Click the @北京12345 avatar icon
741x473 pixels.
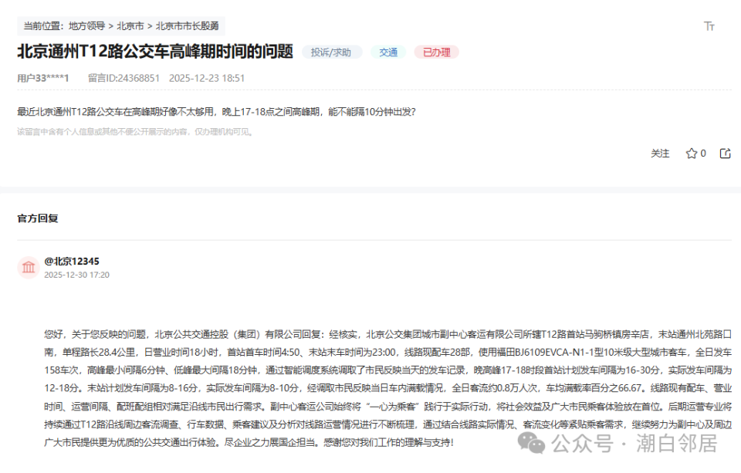click(x=29, y=268)
